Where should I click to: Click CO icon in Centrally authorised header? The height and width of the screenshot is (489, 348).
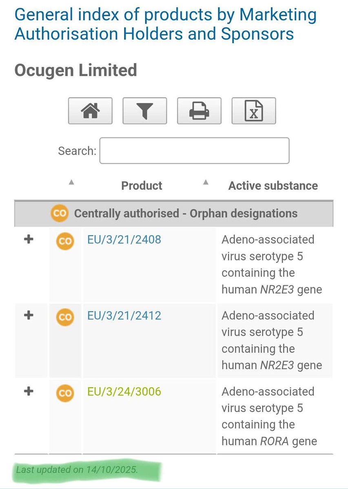[59, 213]
